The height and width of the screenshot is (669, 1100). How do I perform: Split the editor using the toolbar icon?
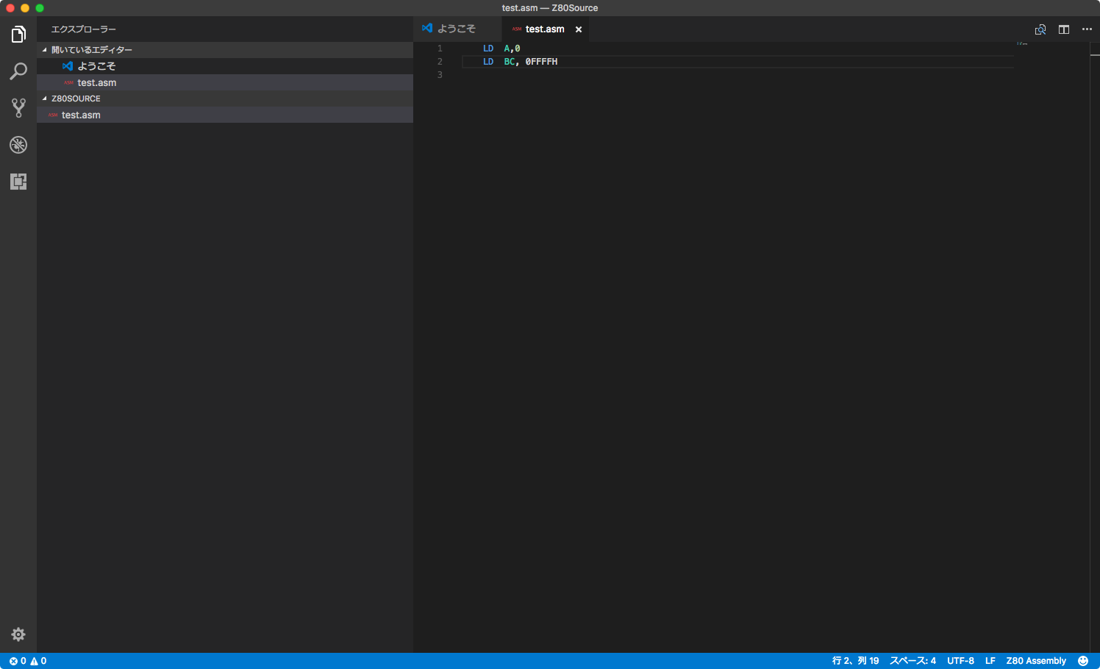(1063, 29)
